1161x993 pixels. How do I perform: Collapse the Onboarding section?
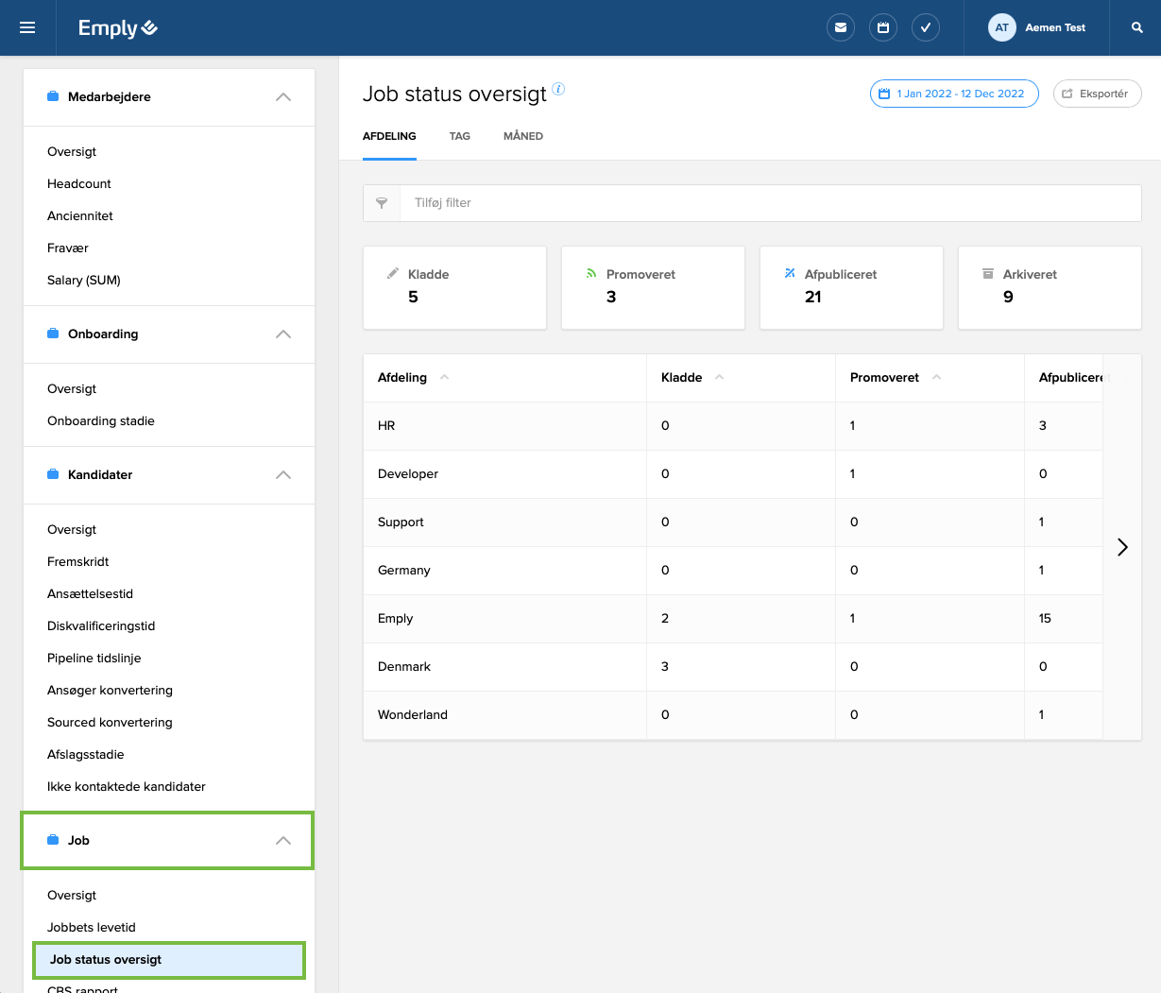click(283, 334)
